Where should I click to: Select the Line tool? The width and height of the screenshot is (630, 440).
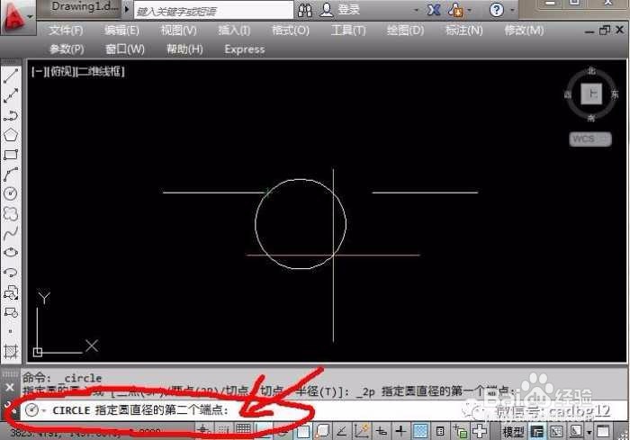(x=11, y=76)
